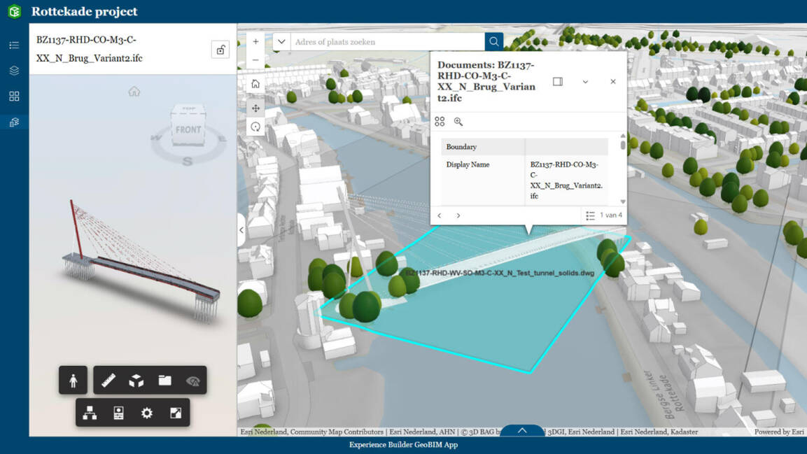This screenshot has height=454, width=807.
Task: Open the explode model cube tool
Action: (x=136, y=381)
